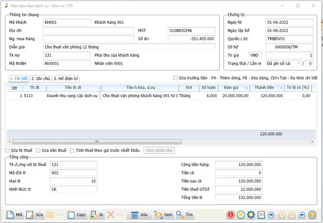Click the orange help question mark icon
The width and height of the screenshot is (323, 223).
312,215
